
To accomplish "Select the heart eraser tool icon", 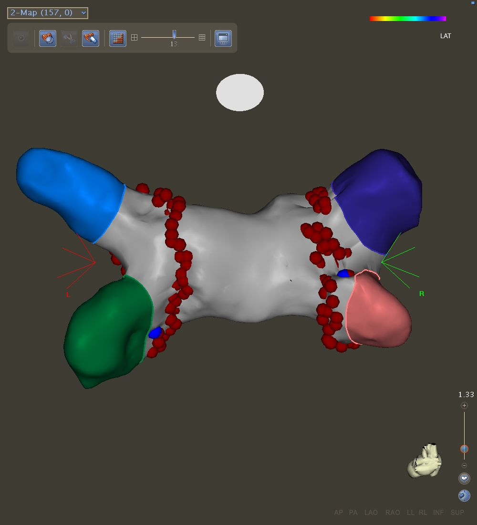I will click(91, 38).
